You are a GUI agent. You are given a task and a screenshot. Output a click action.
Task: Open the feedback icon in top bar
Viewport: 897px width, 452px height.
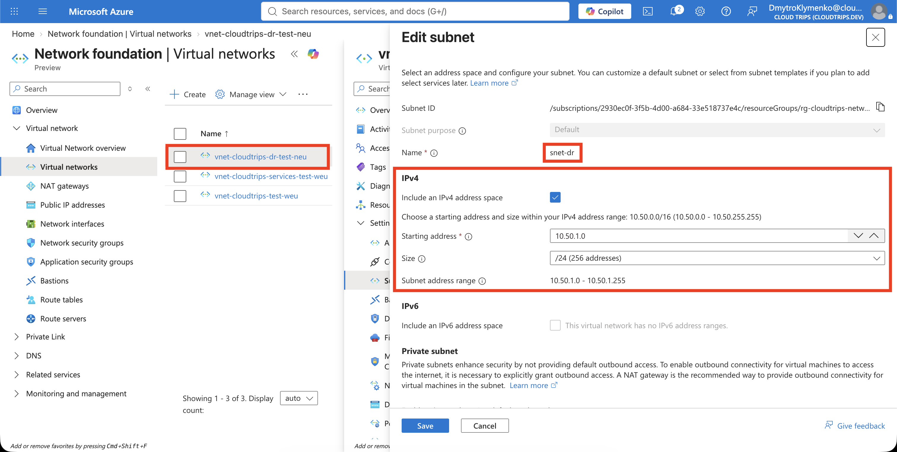pos(752,12)
